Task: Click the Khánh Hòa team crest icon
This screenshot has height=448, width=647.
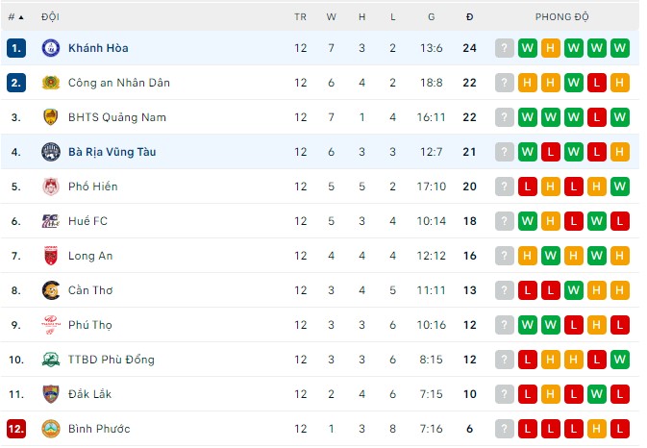Action: pyautogui.click(x=50, y=48)
